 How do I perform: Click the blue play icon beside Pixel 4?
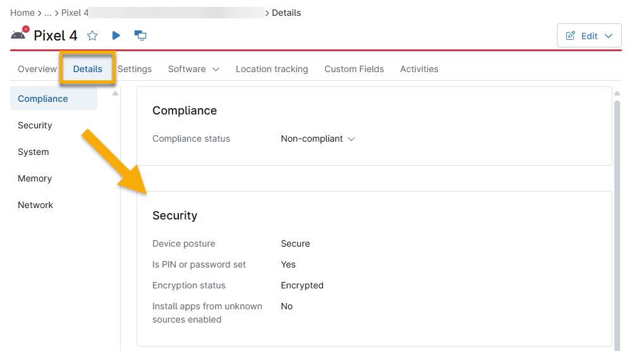116,35
